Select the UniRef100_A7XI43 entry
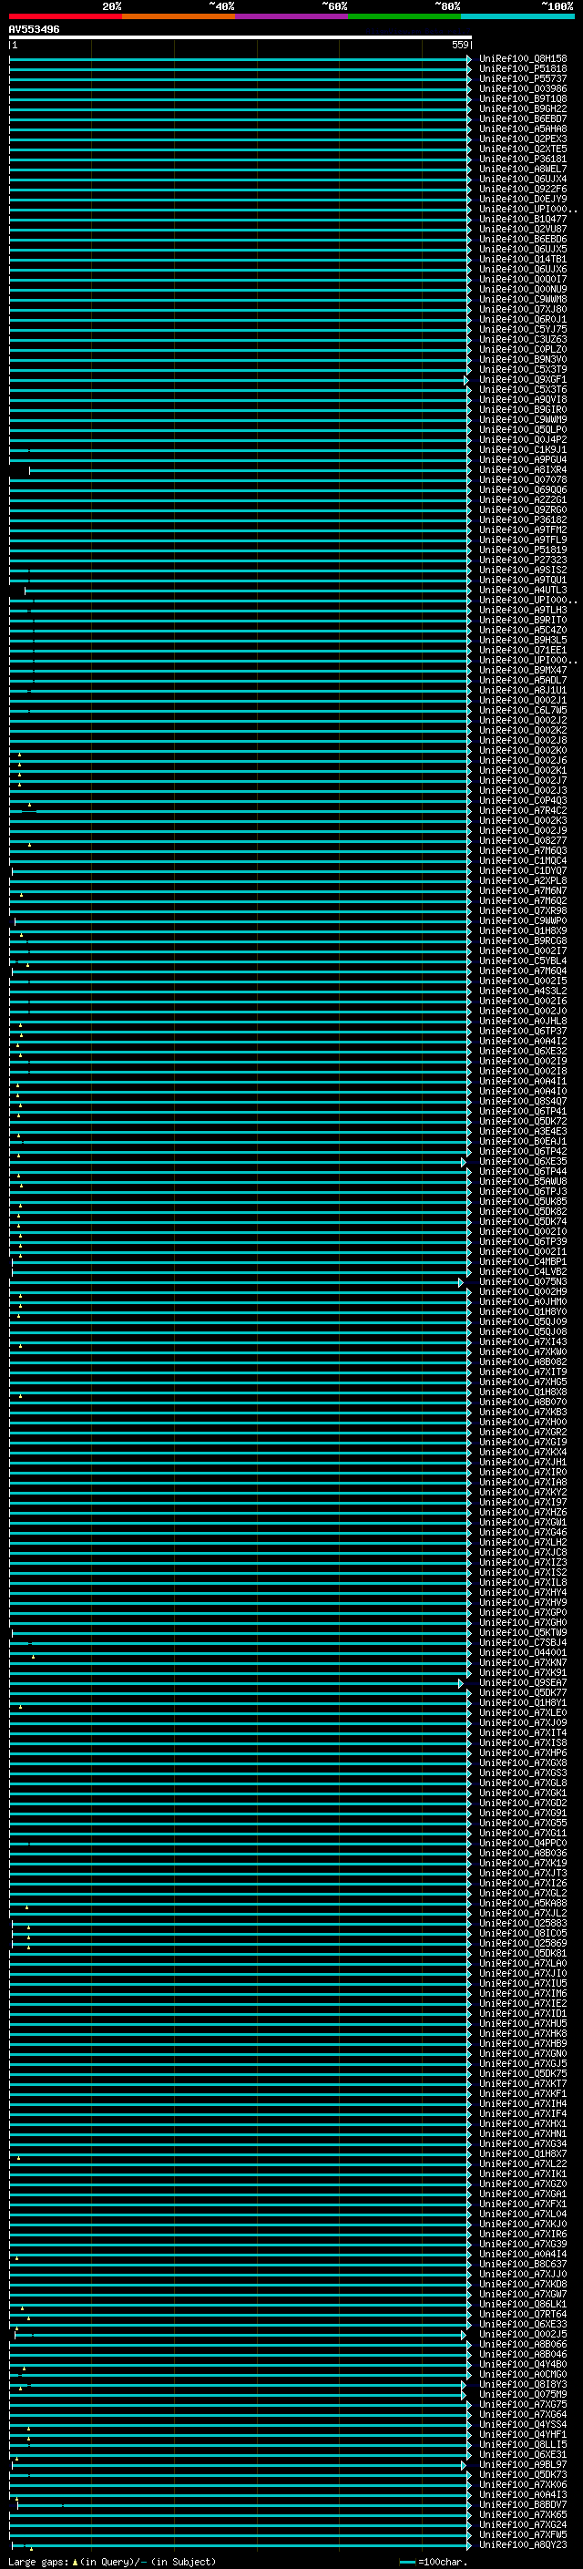This screenshot has width=583, height=2569. pos(522,1341)
